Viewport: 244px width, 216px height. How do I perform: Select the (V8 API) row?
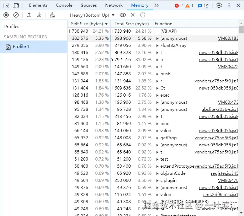click(153, 31)
